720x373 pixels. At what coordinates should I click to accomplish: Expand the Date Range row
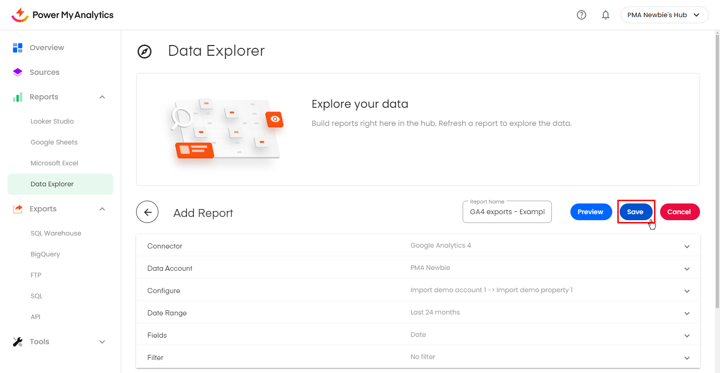[x=687, y=314]
